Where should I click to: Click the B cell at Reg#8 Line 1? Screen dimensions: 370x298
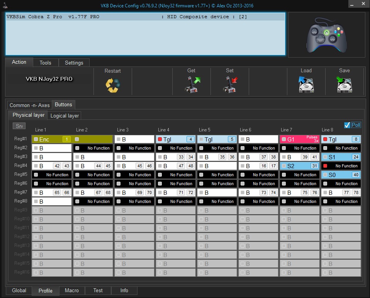[52, 201]
